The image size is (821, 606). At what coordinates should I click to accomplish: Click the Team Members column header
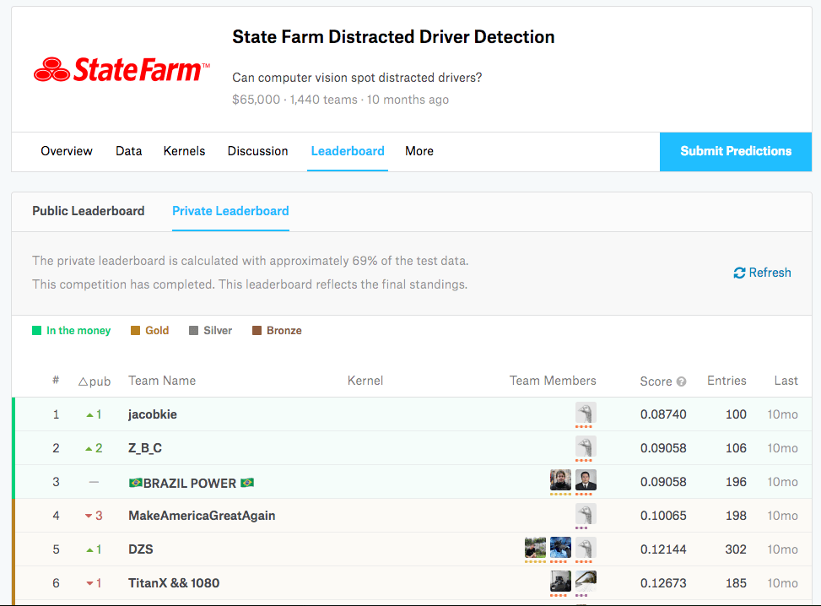553,381
